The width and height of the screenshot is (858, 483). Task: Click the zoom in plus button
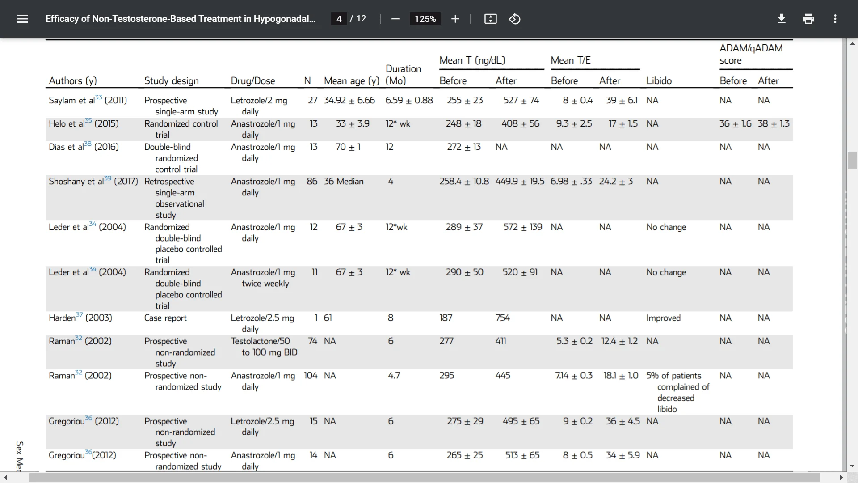(455, 19)
